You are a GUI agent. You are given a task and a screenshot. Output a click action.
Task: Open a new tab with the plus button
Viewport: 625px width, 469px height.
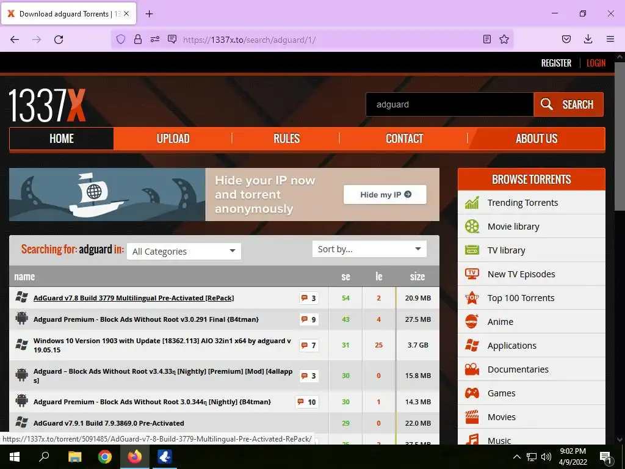click(x=149, y=14)
